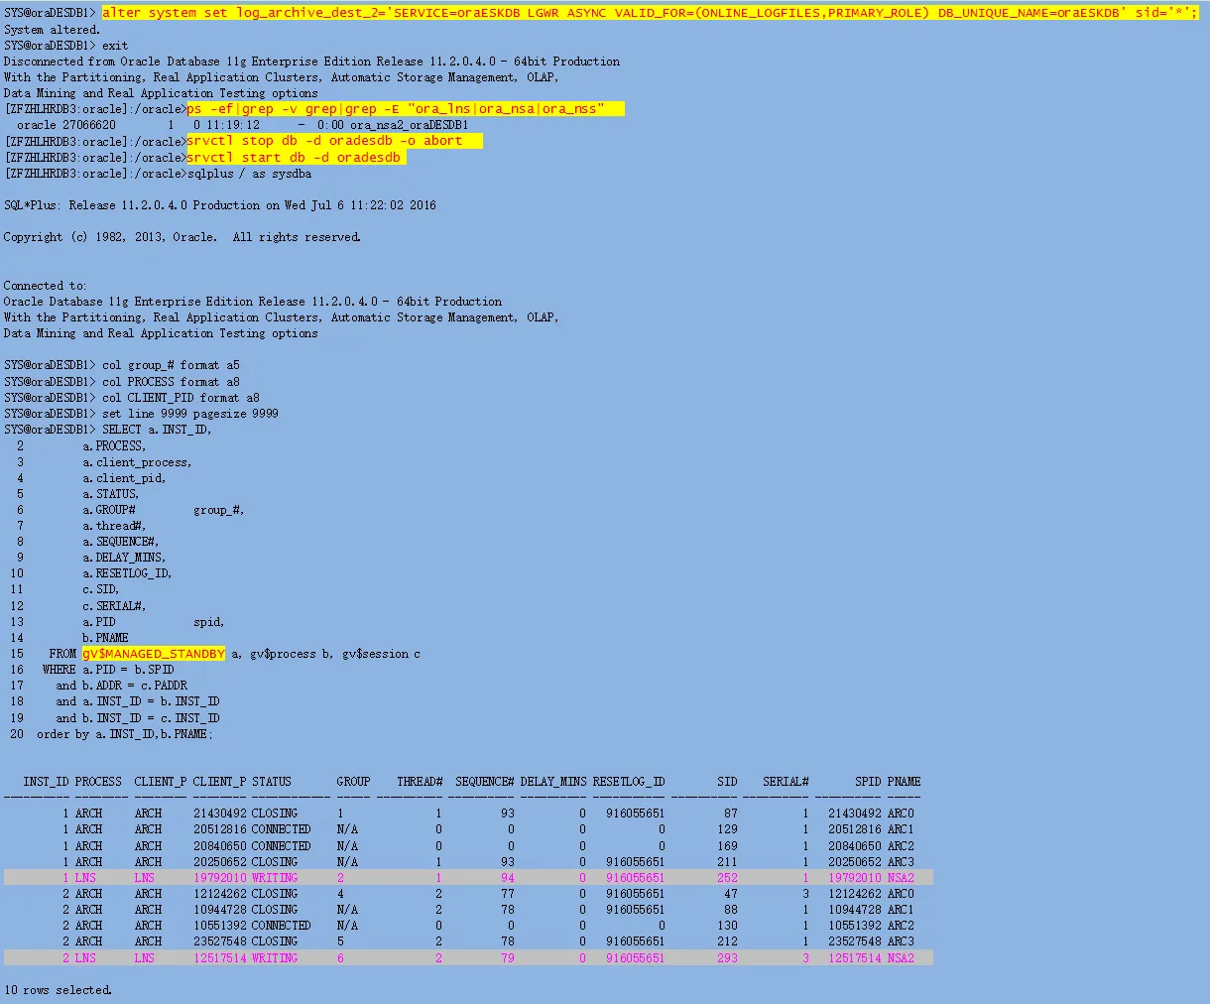Click the "10 rows selected." message

point(58,990)
